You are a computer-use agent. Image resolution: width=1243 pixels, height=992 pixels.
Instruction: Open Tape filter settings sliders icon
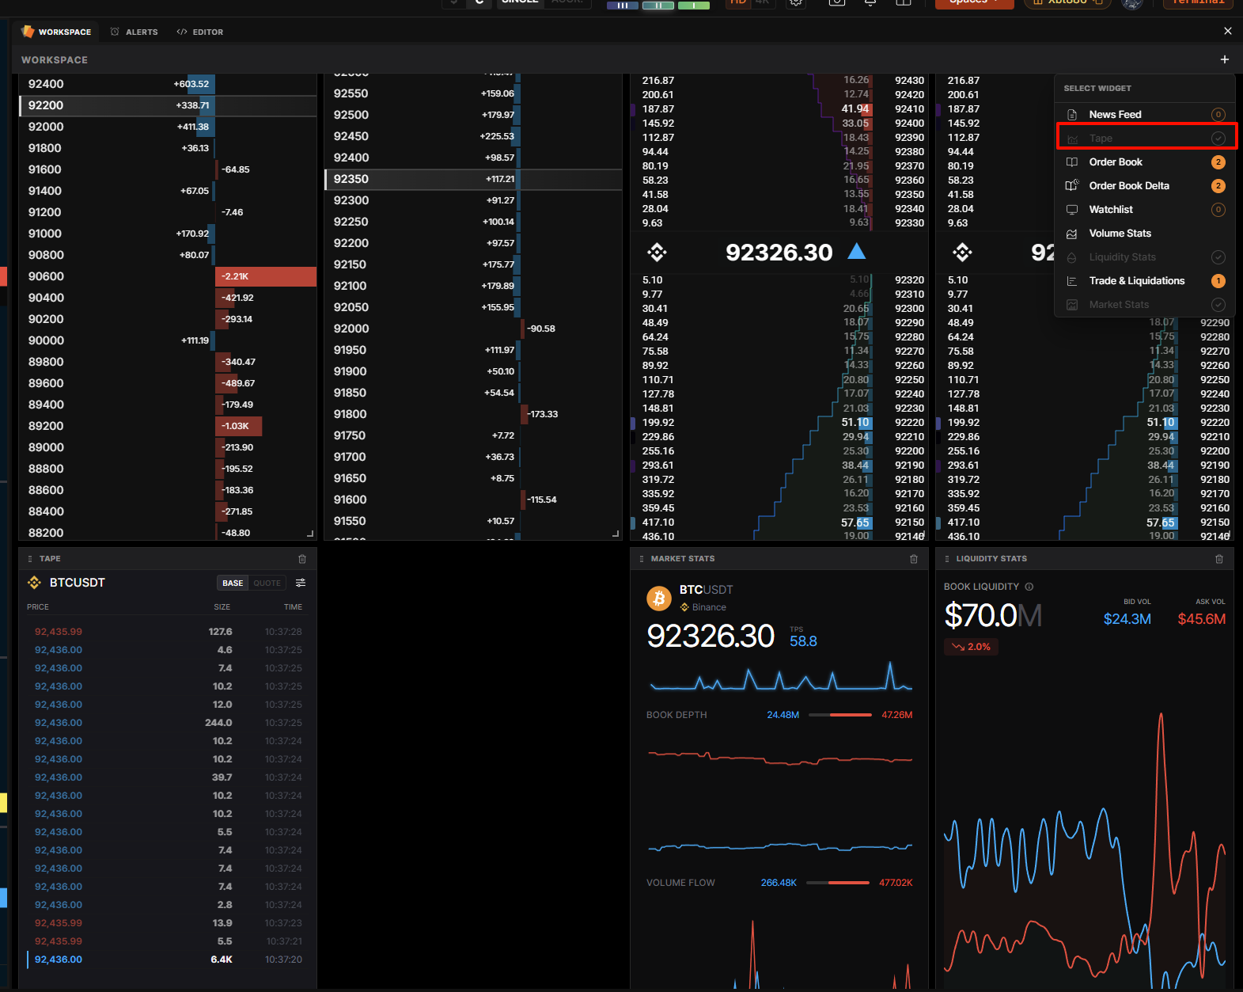click(301, 583)
